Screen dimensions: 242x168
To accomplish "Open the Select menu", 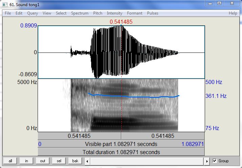I will tap(61, 13).
